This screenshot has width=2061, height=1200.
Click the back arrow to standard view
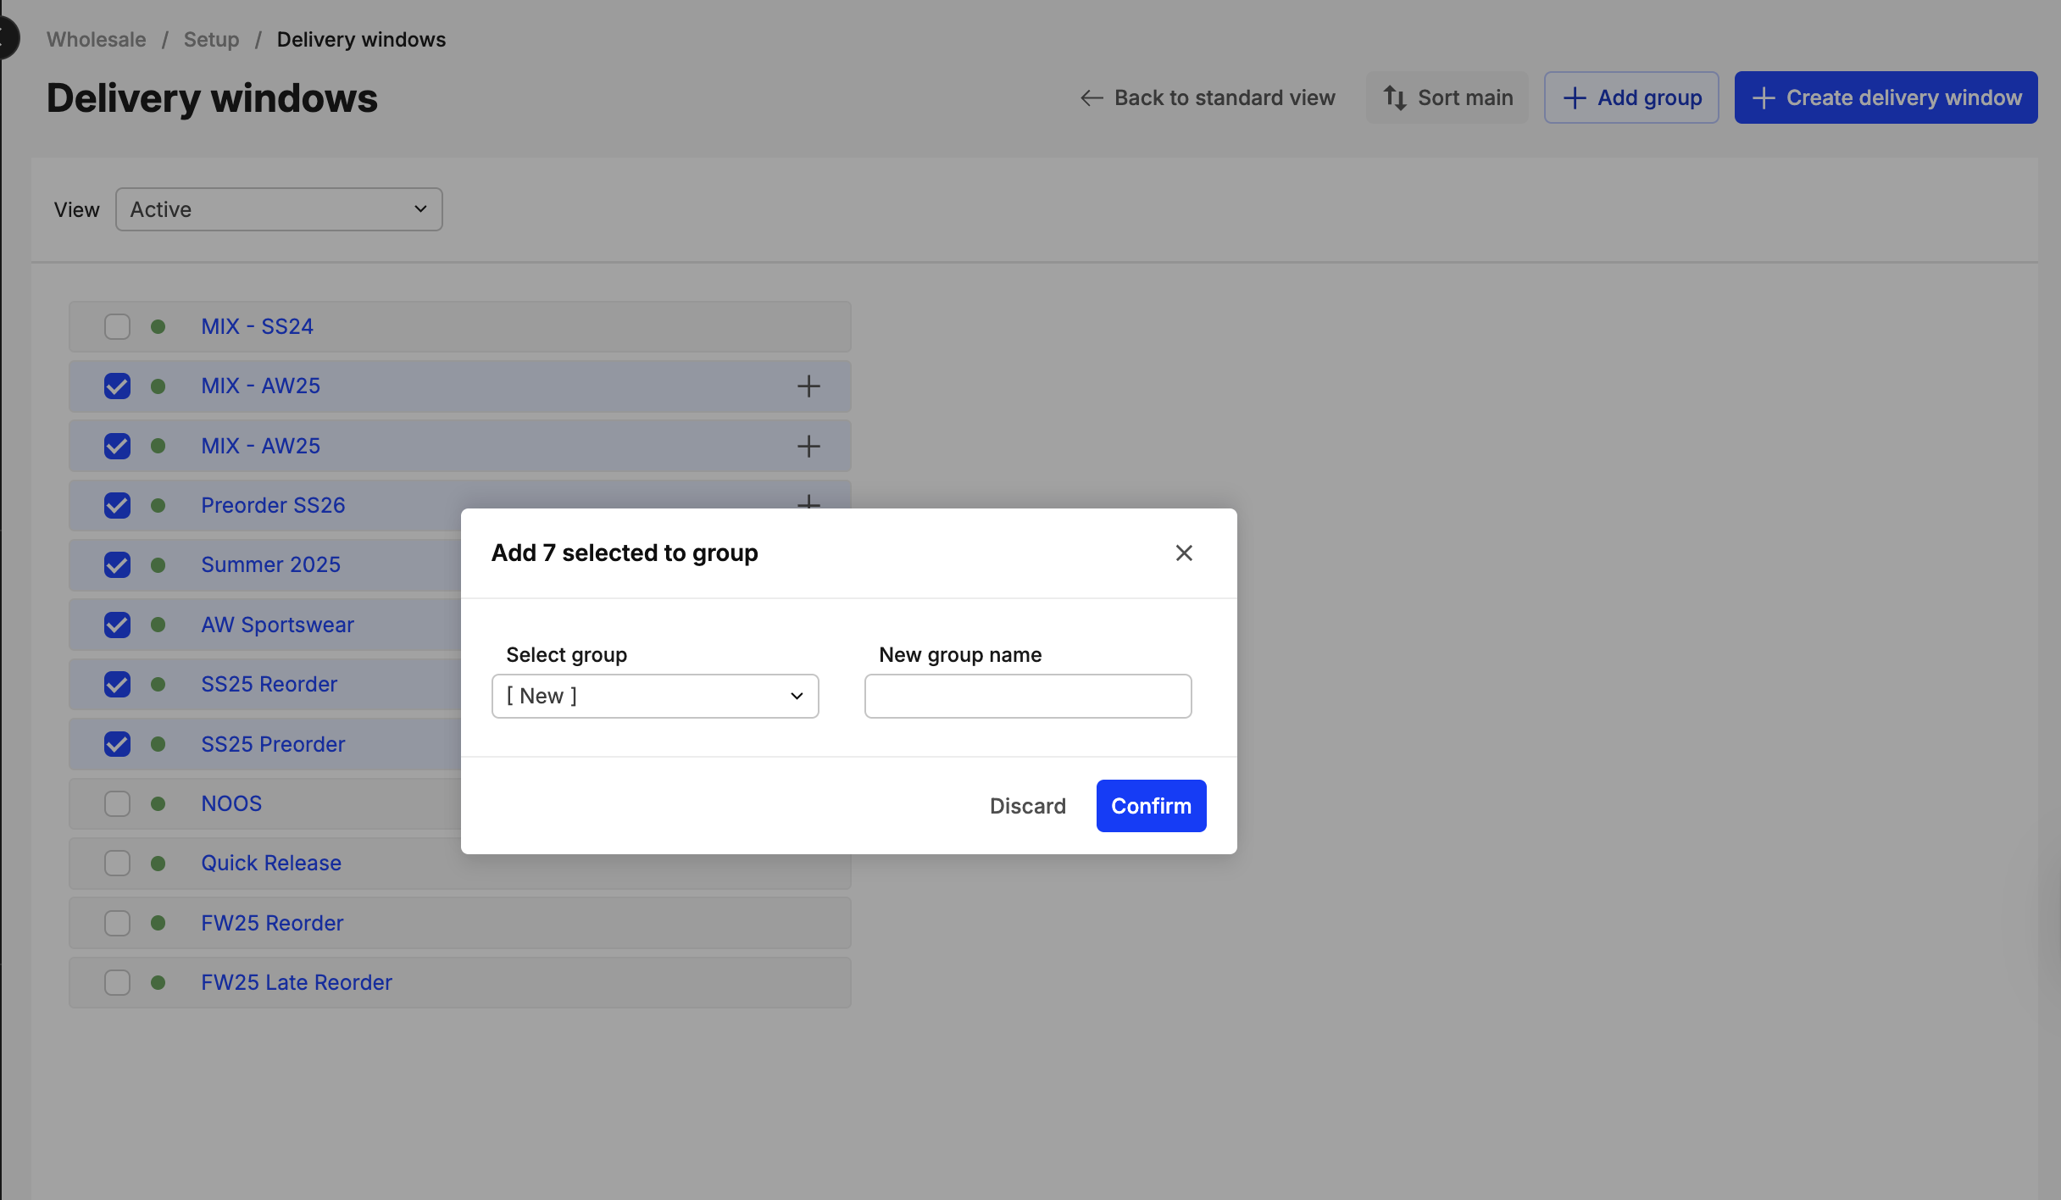pyautogui.click(x=1092, y=98)
